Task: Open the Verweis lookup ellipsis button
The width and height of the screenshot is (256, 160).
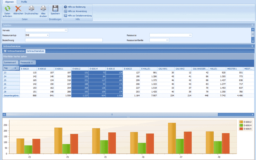Action: pyautogui.click(x=66, y=30)
